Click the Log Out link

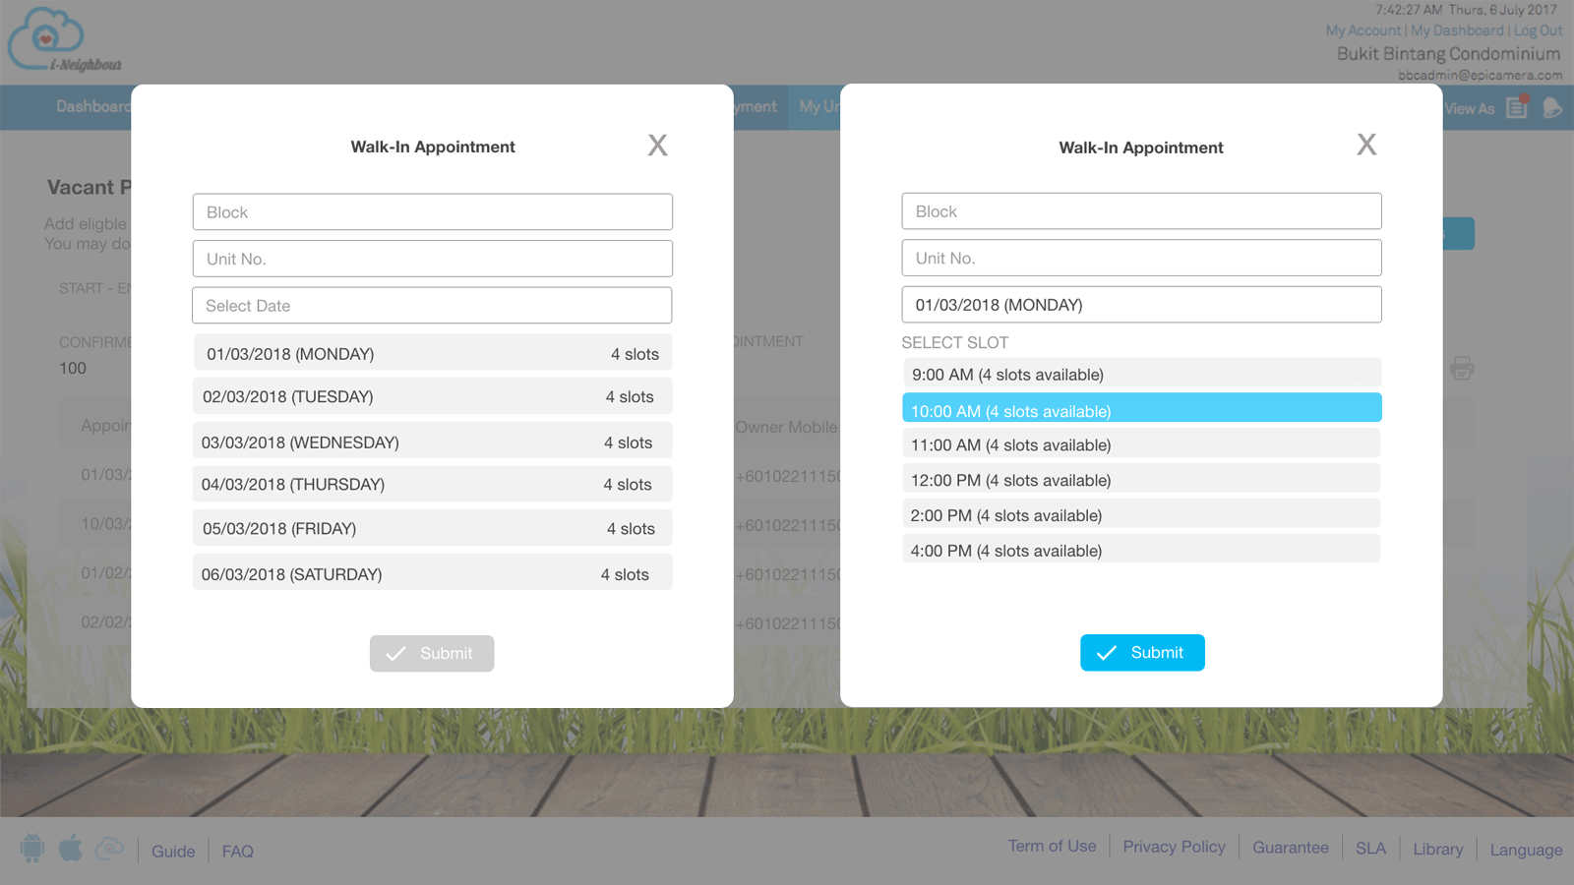[1538, 30]
